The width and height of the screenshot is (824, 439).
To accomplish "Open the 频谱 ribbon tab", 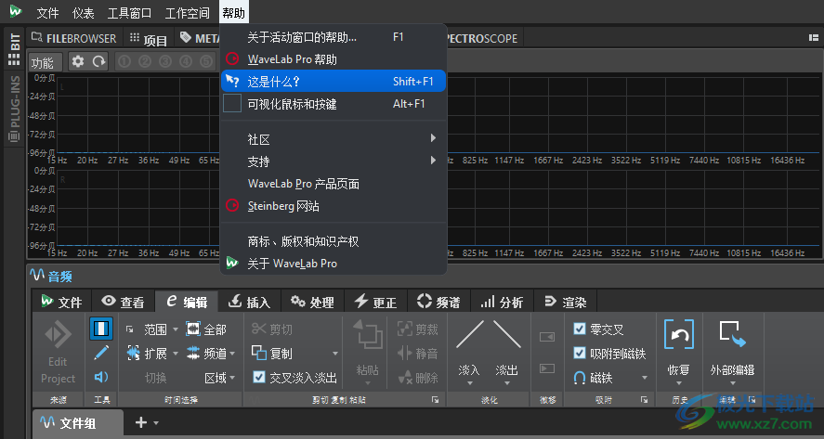I will pyautogui.click(x=438, y=302).
